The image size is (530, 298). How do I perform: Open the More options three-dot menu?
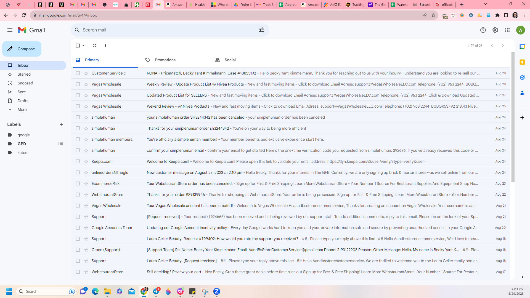pos(105,46)
